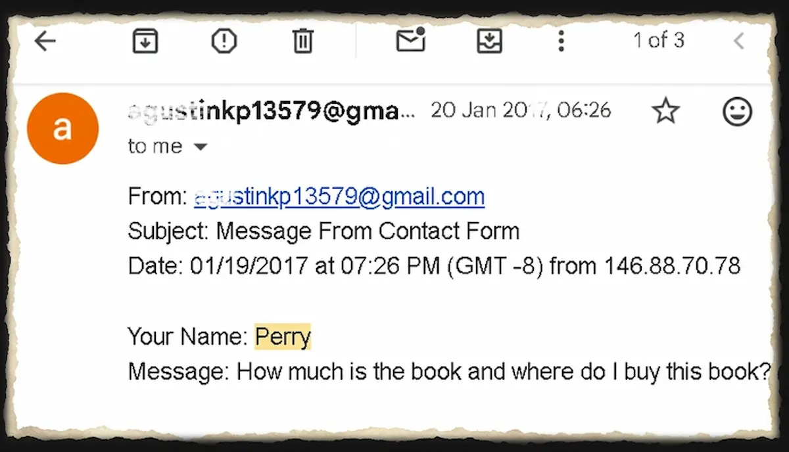Star this message
789x452 pixels.
(x=665, y=112)
